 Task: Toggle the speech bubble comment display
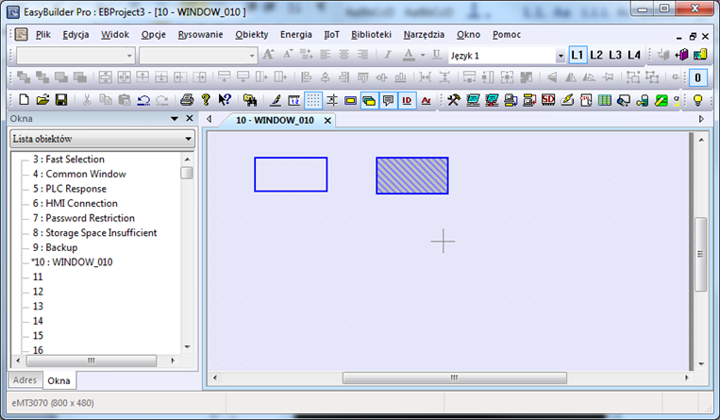point(388,100)
